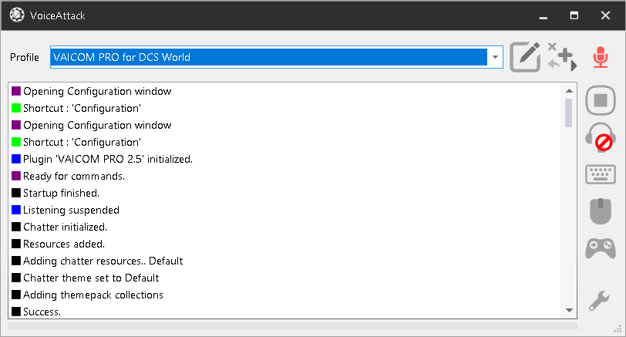Screen dimensions: 626x337
Task: Close the VoiceAttack window
Action: pos(605,15)
